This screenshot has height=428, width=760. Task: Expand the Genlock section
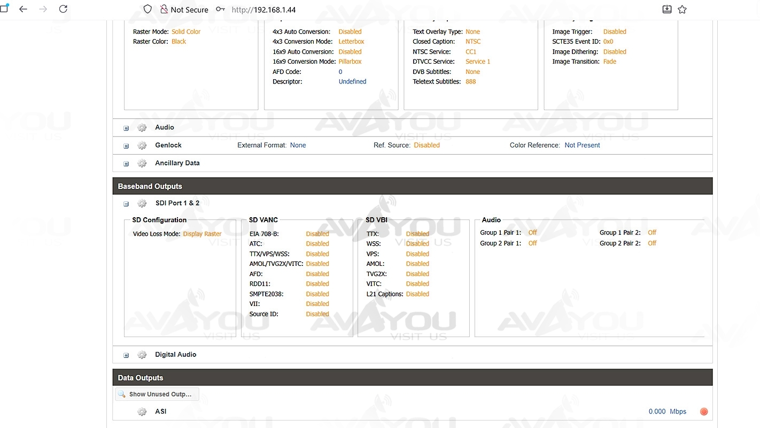pyautogui.click(x=126, y=146)
